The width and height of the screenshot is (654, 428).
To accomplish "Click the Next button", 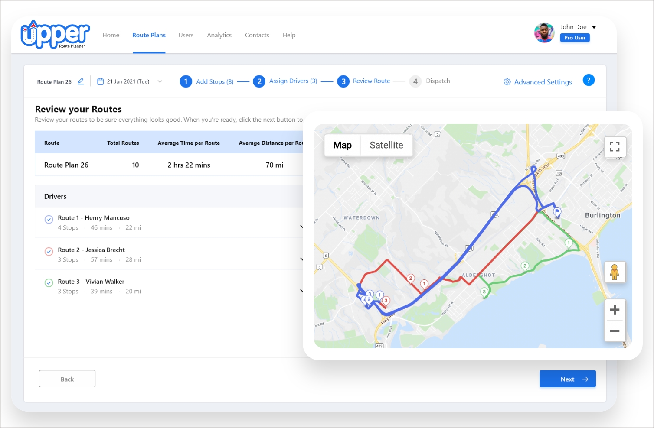I will click(x=567, y=379).
